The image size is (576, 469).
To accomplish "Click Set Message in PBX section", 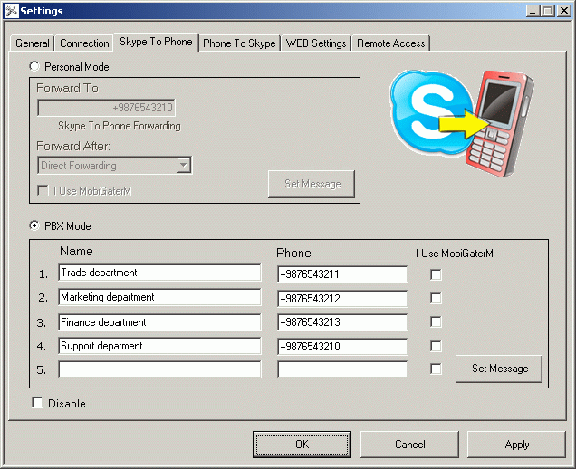I will tap(499, 368).
